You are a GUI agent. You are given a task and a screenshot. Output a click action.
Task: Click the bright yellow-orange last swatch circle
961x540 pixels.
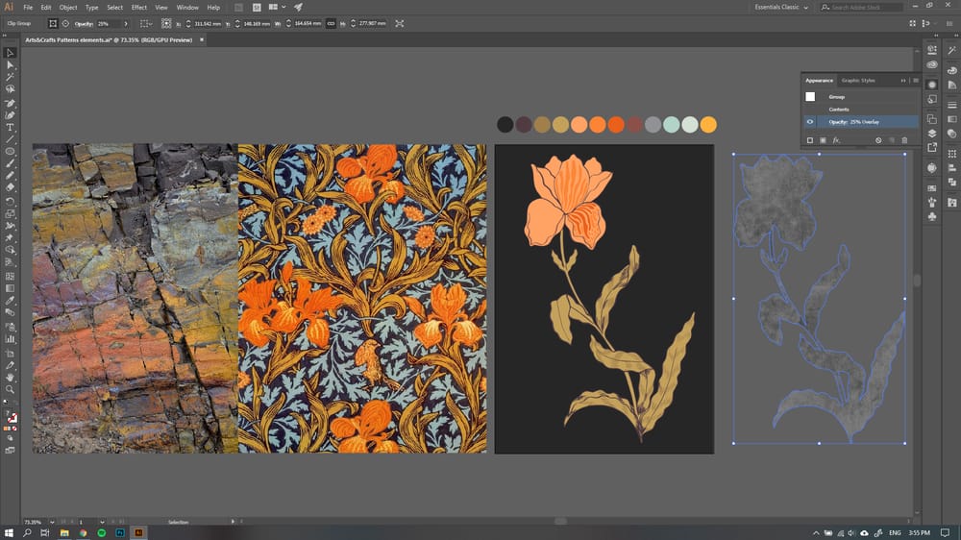708,124
